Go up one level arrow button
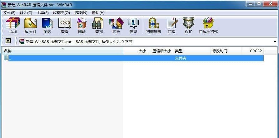Viewport: 279px width, 138px height. click(x=8, y=41)
